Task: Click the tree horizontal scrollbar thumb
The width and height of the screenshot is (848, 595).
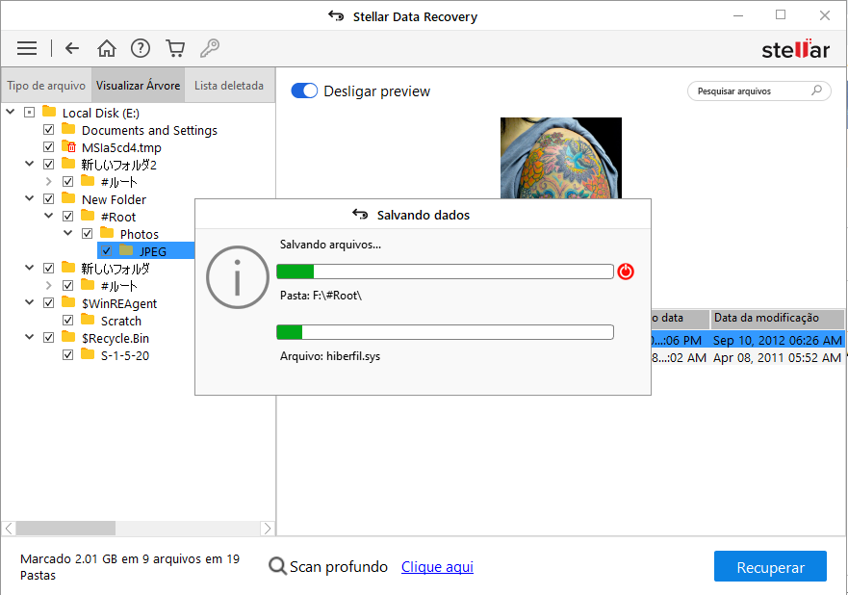Action: tap(65, 528)
